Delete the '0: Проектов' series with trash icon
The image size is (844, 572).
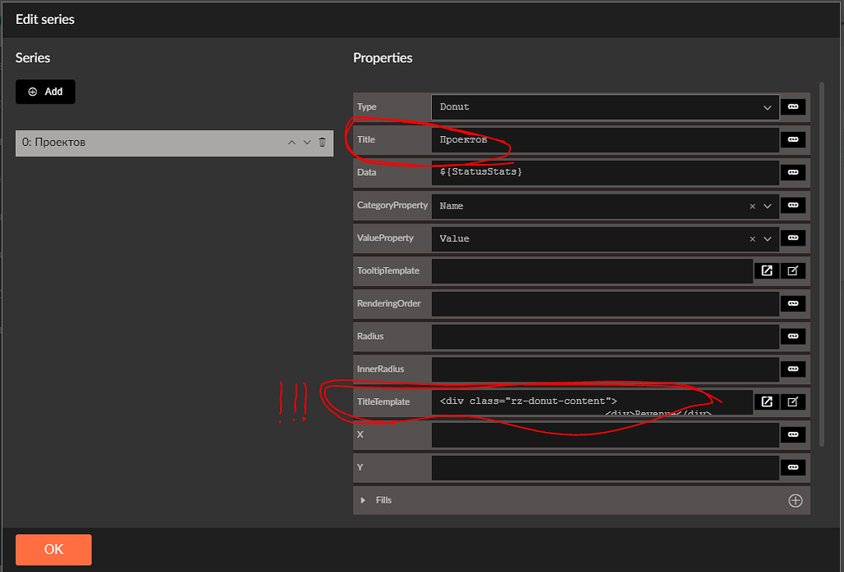point(322,143)
